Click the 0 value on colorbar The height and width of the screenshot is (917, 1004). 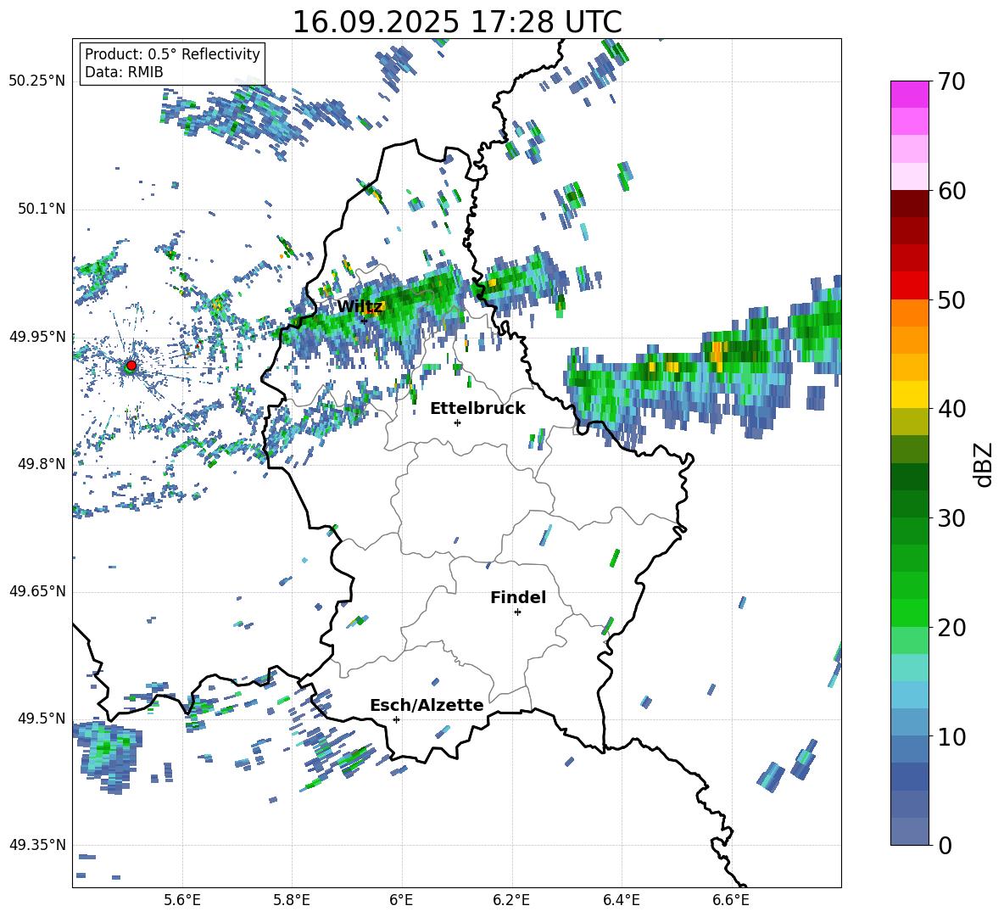click(x=945, y=845)
